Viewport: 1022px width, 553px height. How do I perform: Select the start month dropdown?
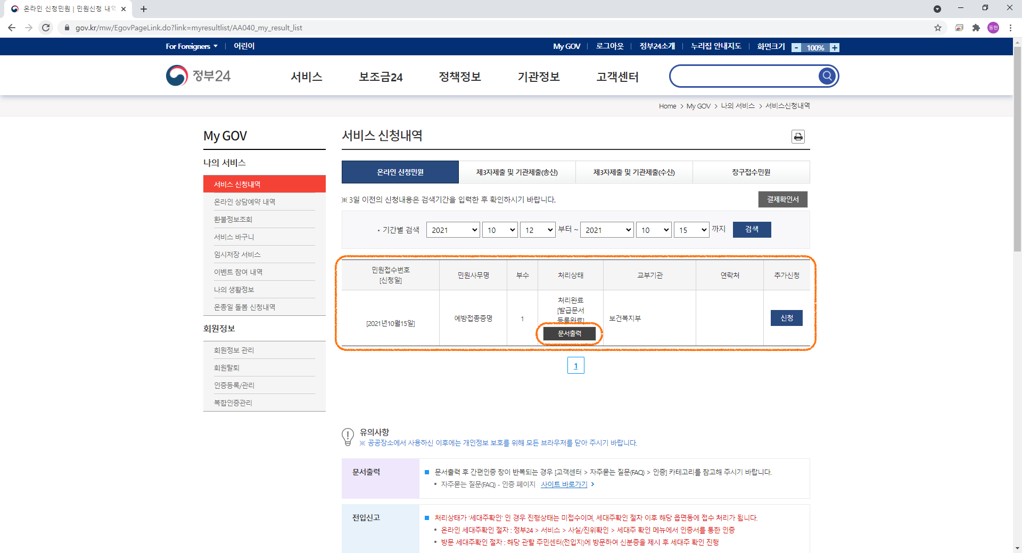[500, 230]
